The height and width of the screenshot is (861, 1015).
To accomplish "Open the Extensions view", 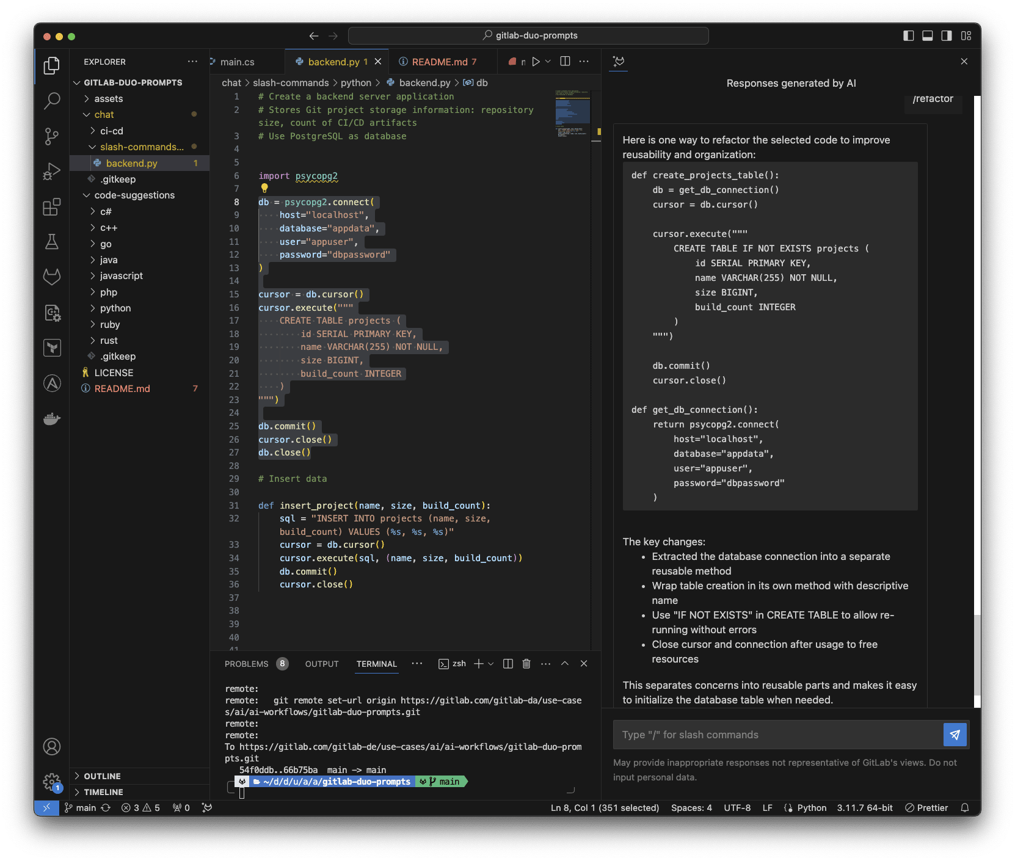I will pyautogui.click(x=52, y=207).
